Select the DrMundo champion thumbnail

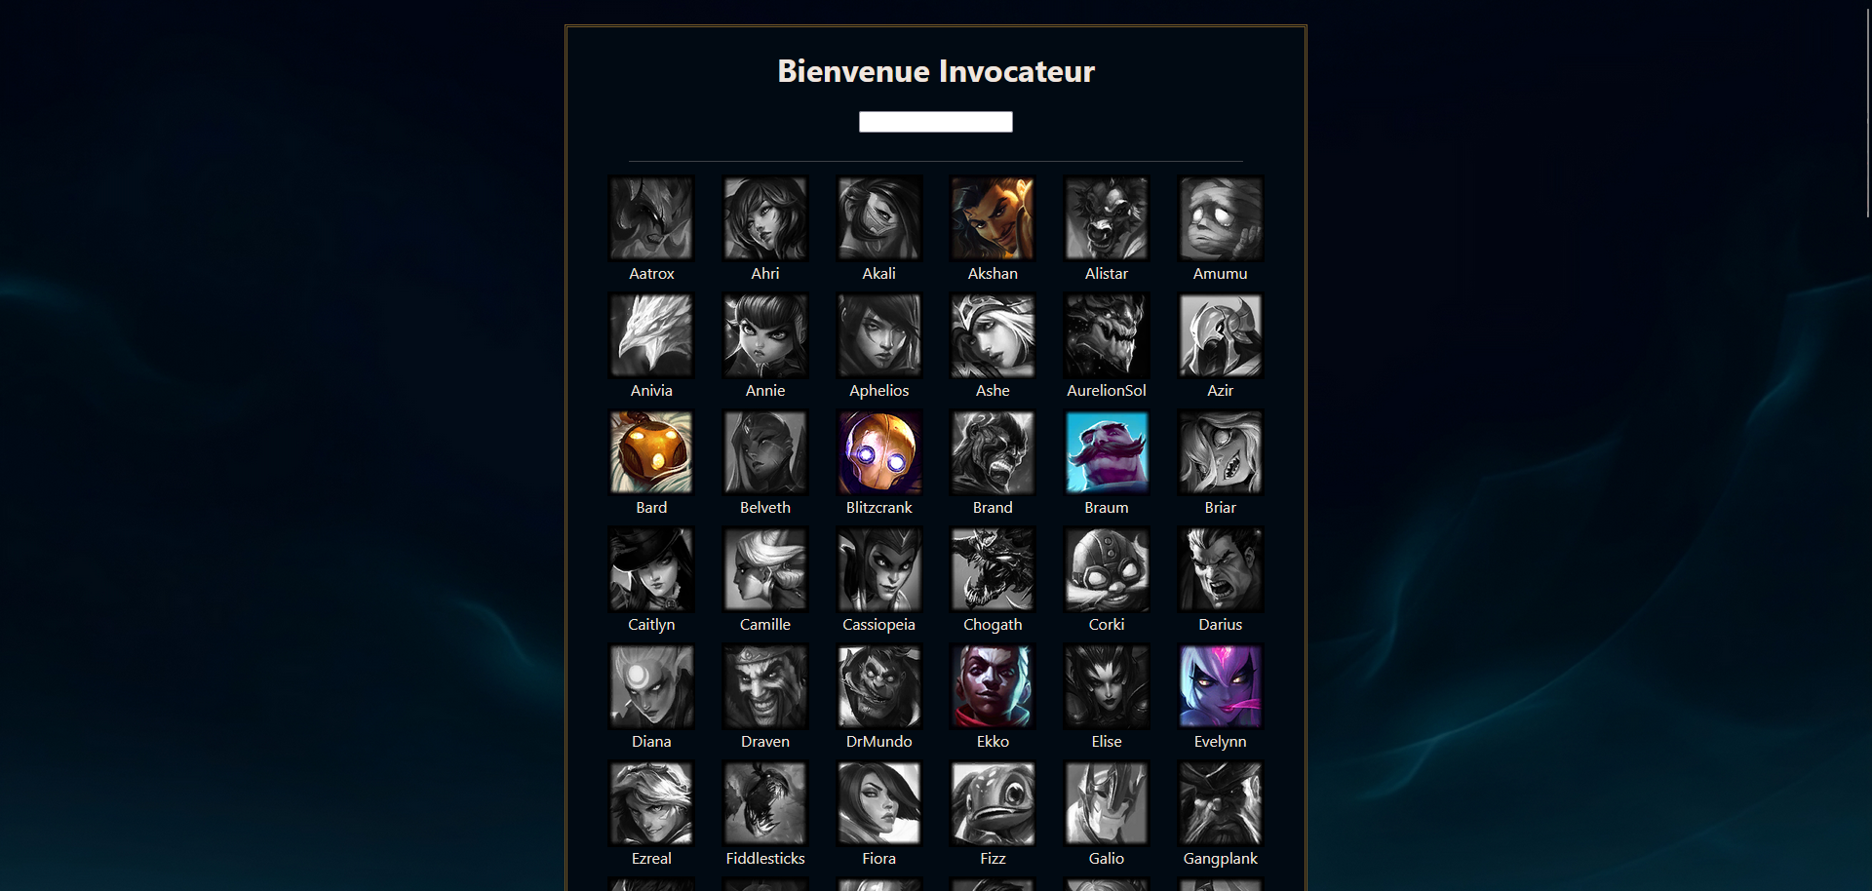(878, 686)
